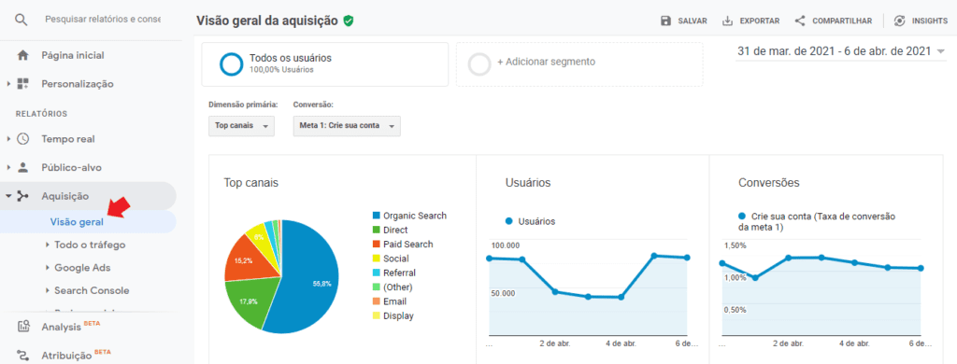The image size is (957, 364).
Task: Open the Top canais dimension dropdown
Action: coord(241,126)
